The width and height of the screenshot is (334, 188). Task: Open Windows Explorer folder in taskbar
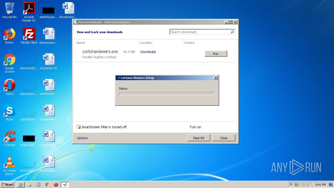tap(29, 185)
